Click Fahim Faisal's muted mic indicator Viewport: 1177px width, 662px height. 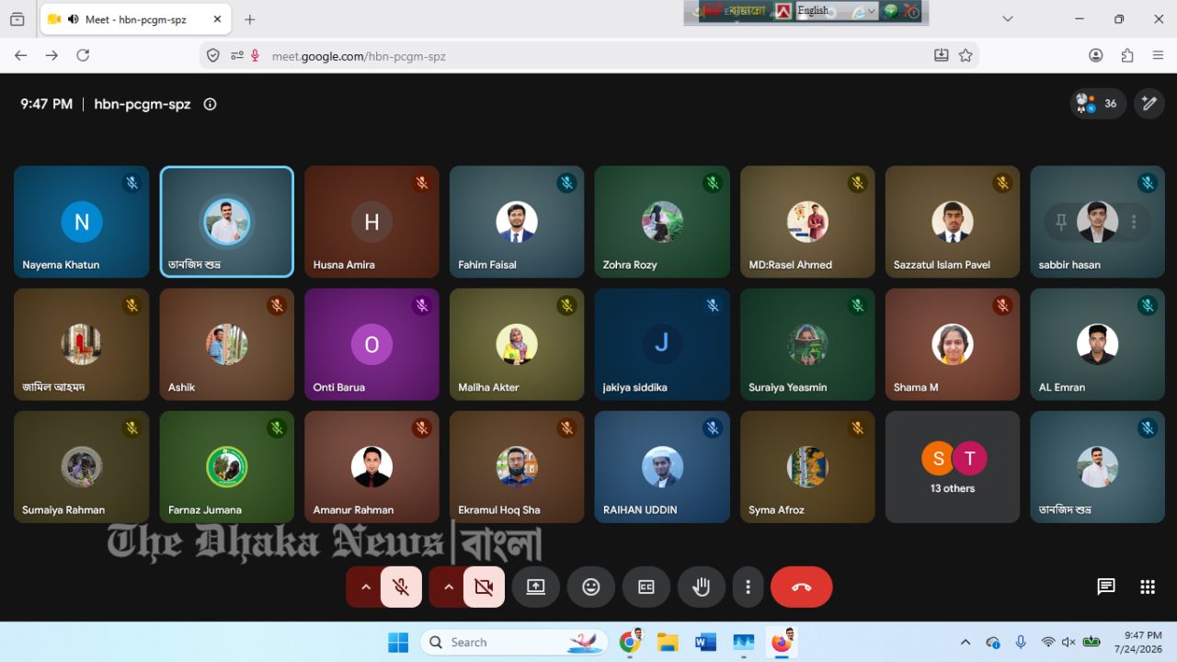point(566,183)
